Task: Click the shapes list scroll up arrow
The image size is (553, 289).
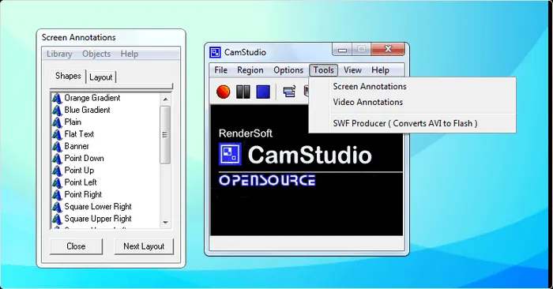Action: [x=165, y=99]
